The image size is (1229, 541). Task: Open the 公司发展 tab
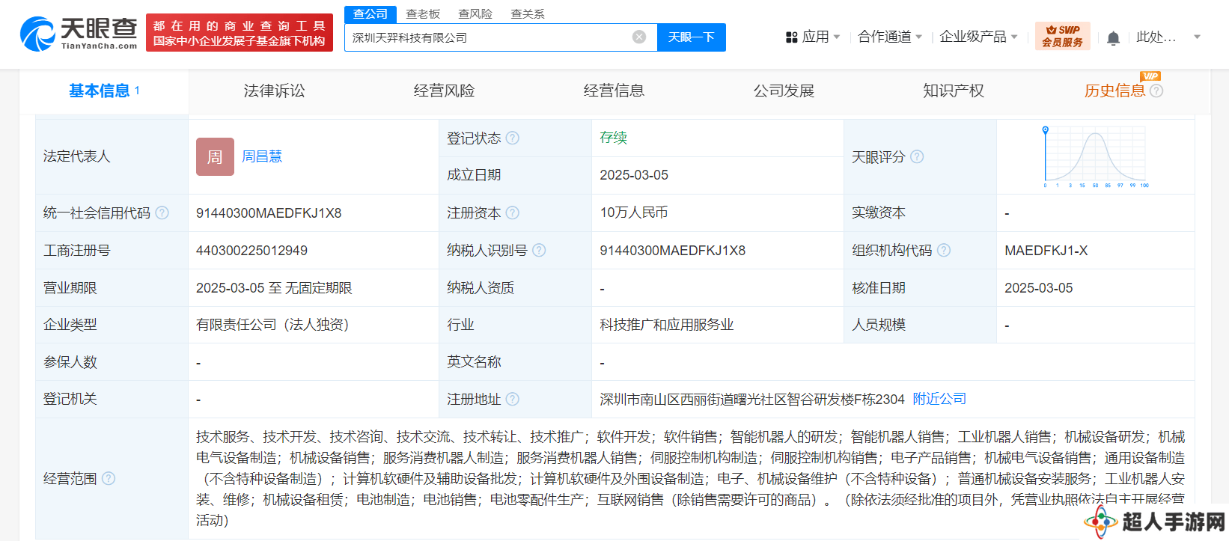[x=784, y=91]
